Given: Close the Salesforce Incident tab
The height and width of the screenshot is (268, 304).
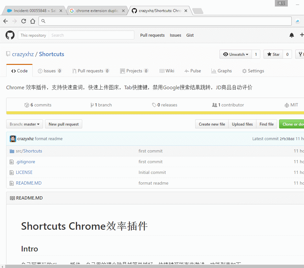Looking at the screenshot, I should pyautogui.click(x=61, y=11).
